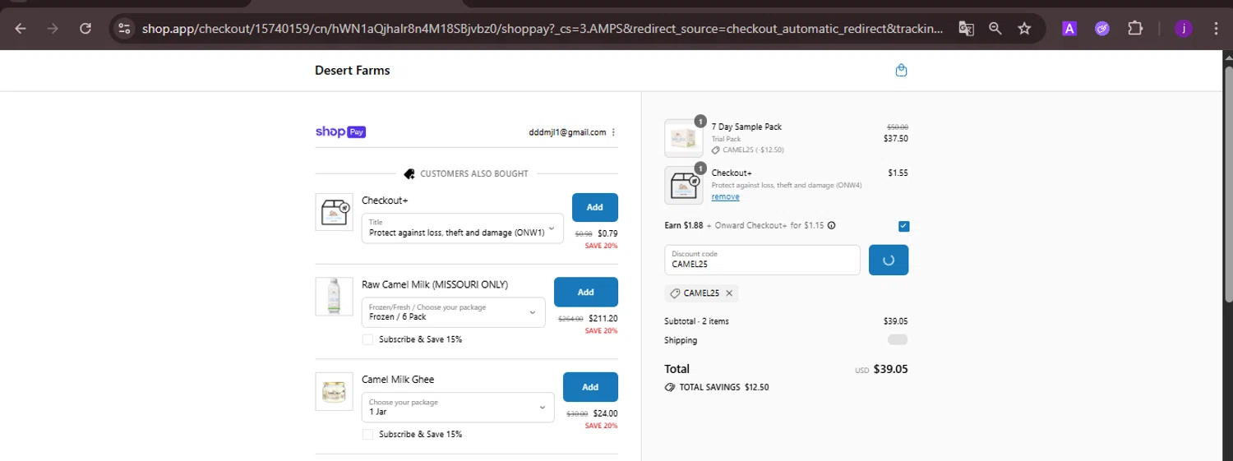Open Chrome three-dot menu

pos(1216,28)
